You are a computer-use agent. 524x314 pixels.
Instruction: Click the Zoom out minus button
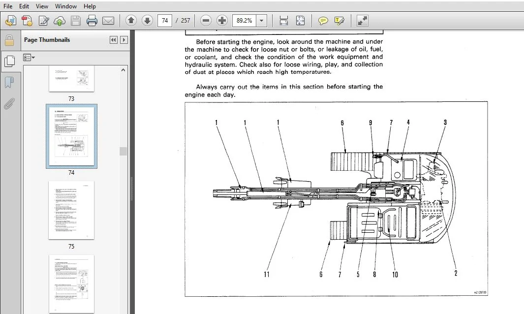pyautogui.click(x=206, y=21)
